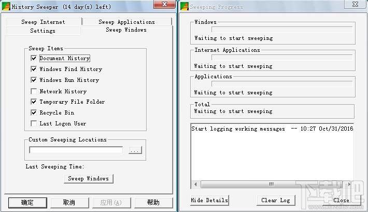368x212 pixels.
Task: Select the Sweep Windows tab
Action: 126,30
